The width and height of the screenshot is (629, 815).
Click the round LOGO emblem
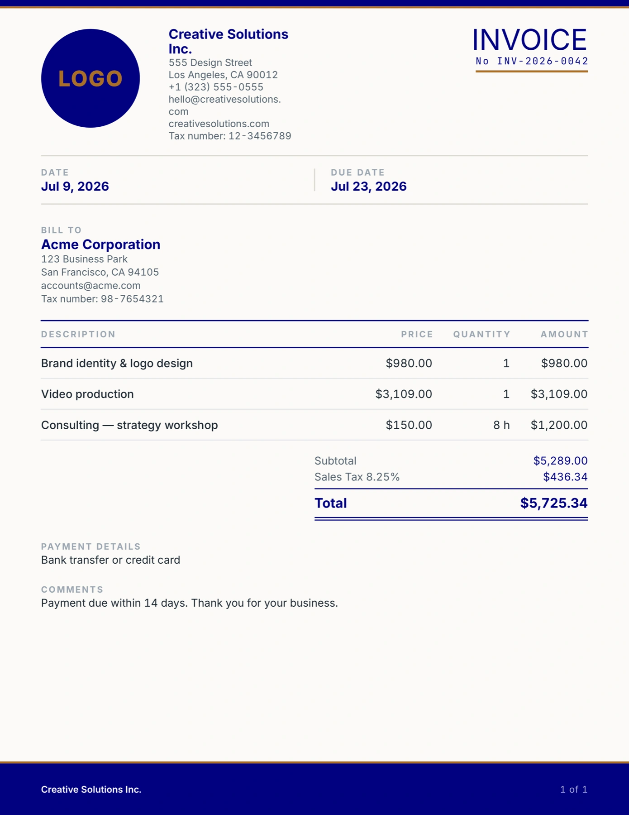tap(91, 78)
